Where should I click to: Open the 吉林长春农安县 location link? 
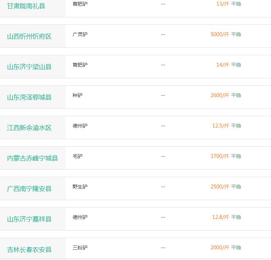29,250
